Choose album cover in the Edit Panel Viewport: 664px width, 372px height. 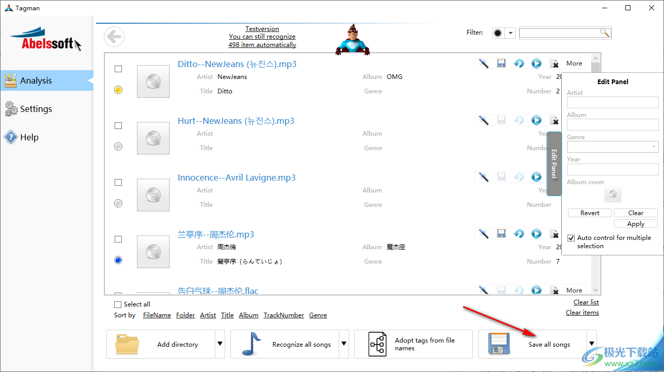(x=612, y=195)
